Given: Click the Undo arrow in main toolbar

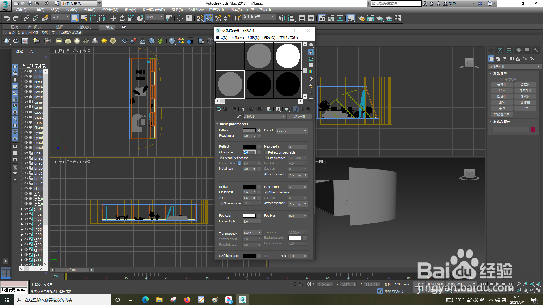Looking at the screenshot, I should click(7, 18).
